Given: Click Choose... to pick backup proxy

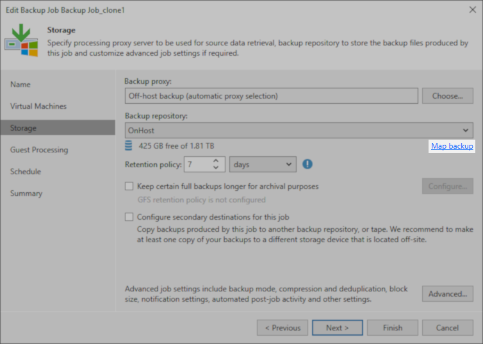Looking at the screenshot, I should point(448,96).
